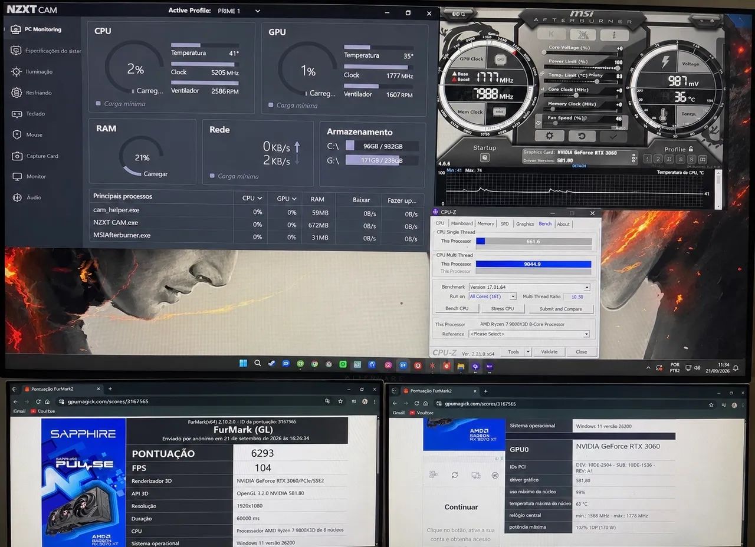
Task: Open CPU-Z Reference Please Select dropdown
Action: tap(529, 334)
